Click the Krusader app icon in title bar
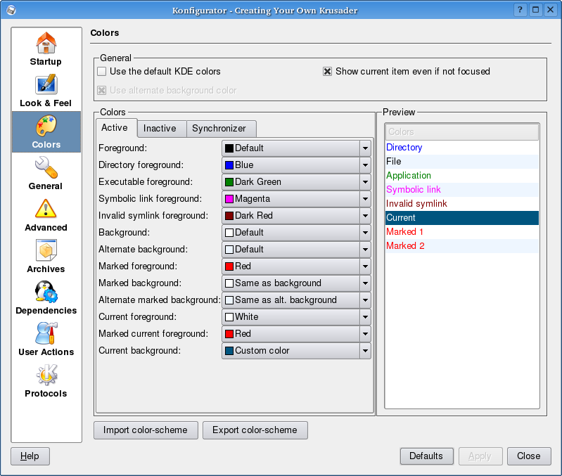Viewport: 562px width, 476px height. [11, 10]
